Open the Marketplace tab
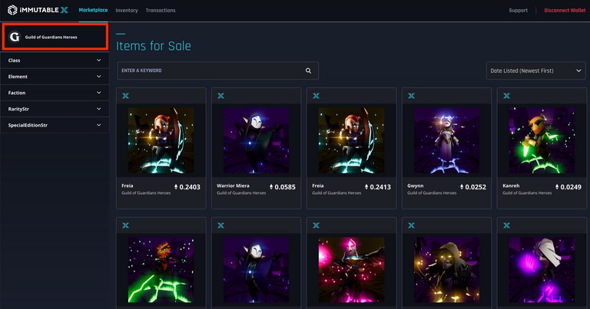 coord(93,10)
